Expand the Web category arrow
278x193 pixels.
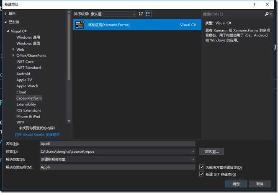tap(13, 50)
